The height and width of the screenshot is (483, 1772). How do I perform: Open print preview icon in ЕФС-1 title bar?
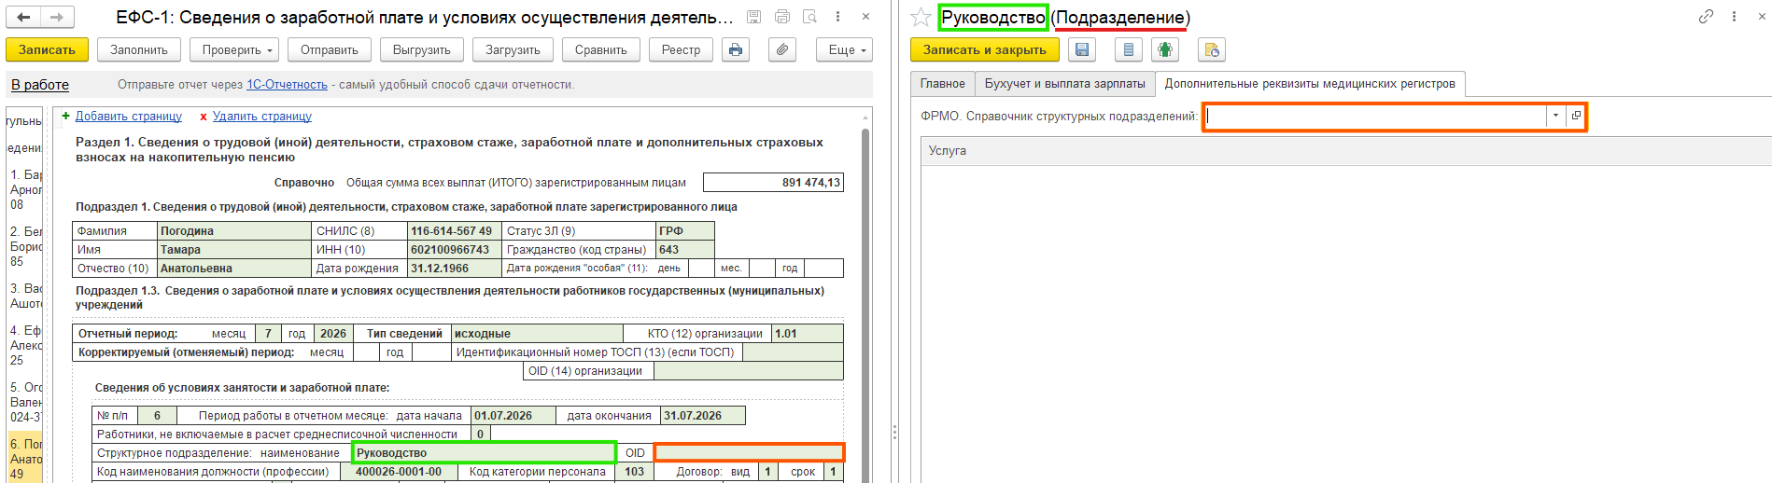tap(809, 17)
